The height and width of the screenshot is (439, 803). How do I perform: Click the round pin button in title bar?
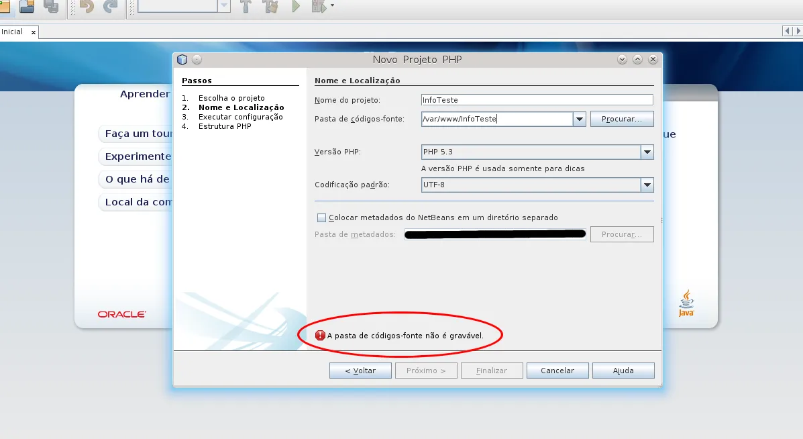click(x=197, y=60)
